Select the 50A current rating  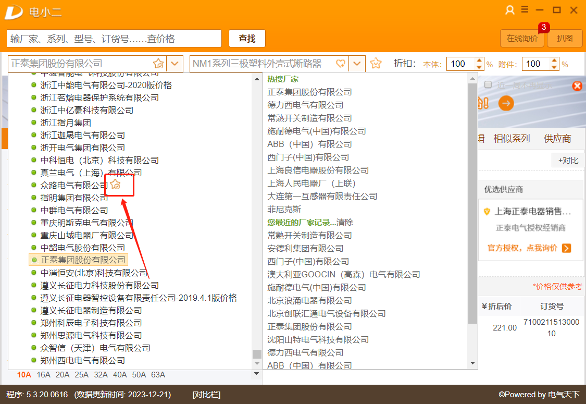(139, 375)
